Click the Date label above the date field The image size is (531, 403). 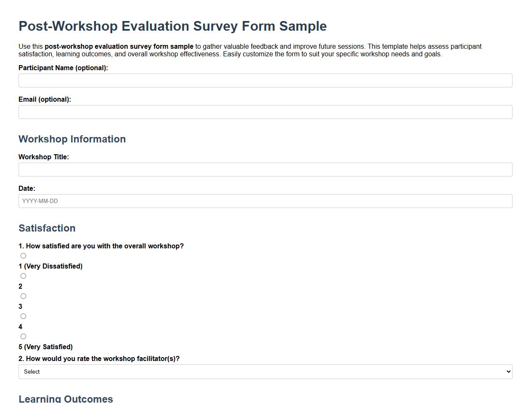pos(27,188)
